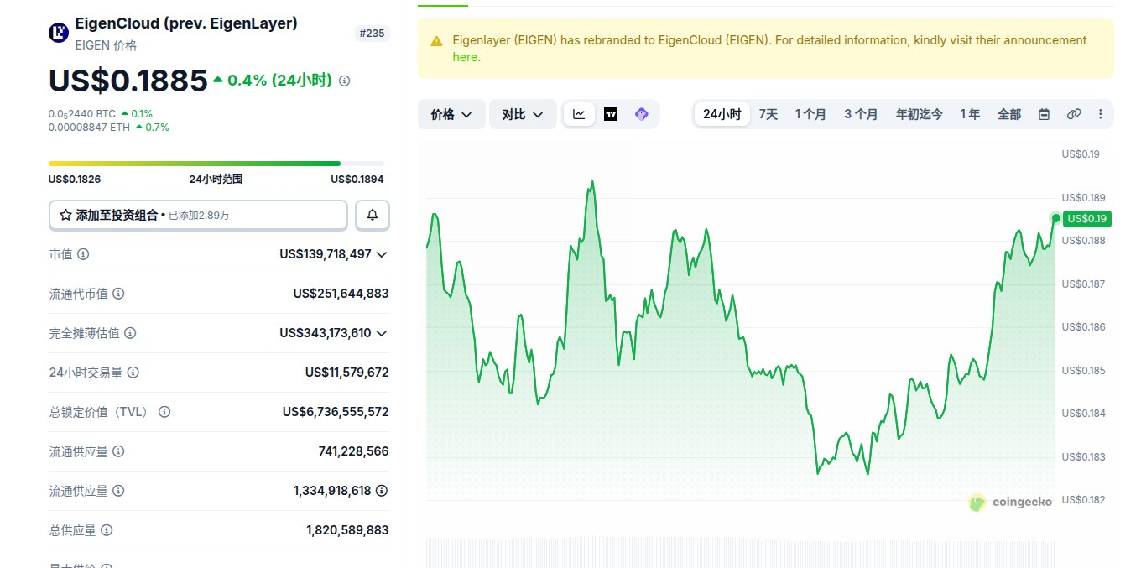Click the 0.0₅2440 BTC price text
This screenshot has height=568, width=1141.
coord(82,113)
